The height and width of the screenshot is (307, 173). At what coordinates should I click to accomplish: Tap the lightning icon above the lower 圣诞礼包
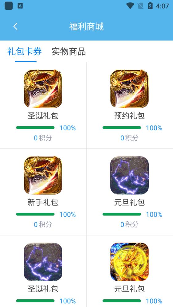(x=43, y=262)
